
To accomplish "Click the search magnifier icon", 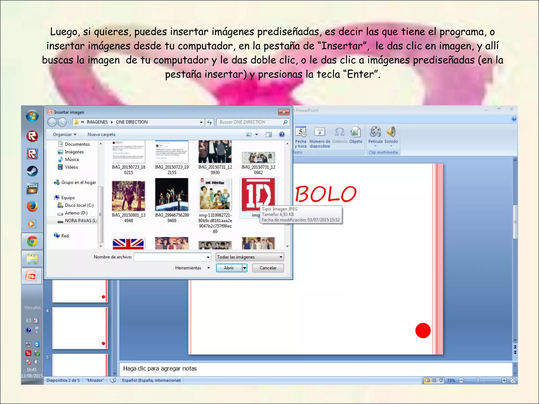I will pos(285,122).
